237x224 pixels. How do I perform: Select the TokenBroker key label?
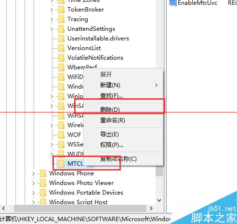tap(86, 10)
